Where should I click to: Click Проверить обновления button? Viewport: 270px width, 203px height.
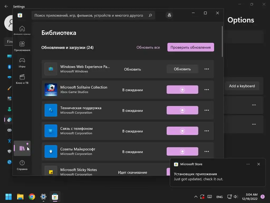pyautogui.click(x=191, y=47)
